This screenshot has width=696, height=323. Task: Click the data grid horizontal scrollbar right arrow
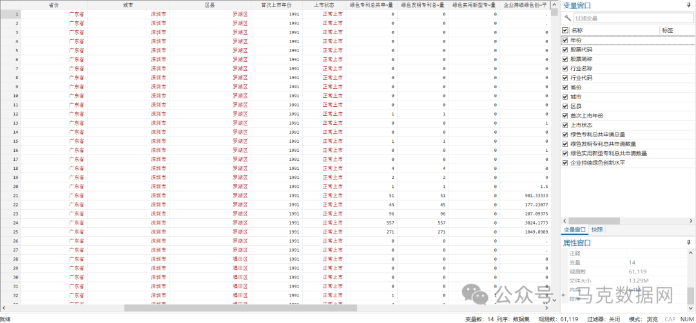click(547, 308)
